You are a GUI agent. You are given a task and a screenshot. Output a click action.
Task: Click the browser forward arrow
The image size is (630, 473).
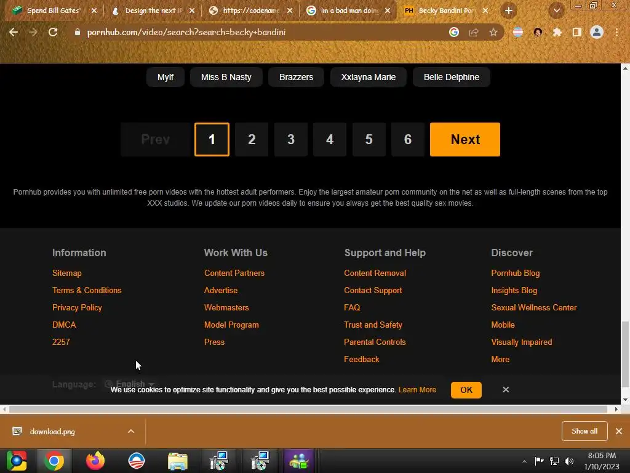pyautogui.click(x=33, y=32)
